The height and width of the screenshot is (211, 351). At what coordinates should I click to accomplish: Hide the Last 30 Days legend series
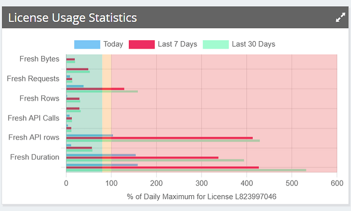(239, 44)
